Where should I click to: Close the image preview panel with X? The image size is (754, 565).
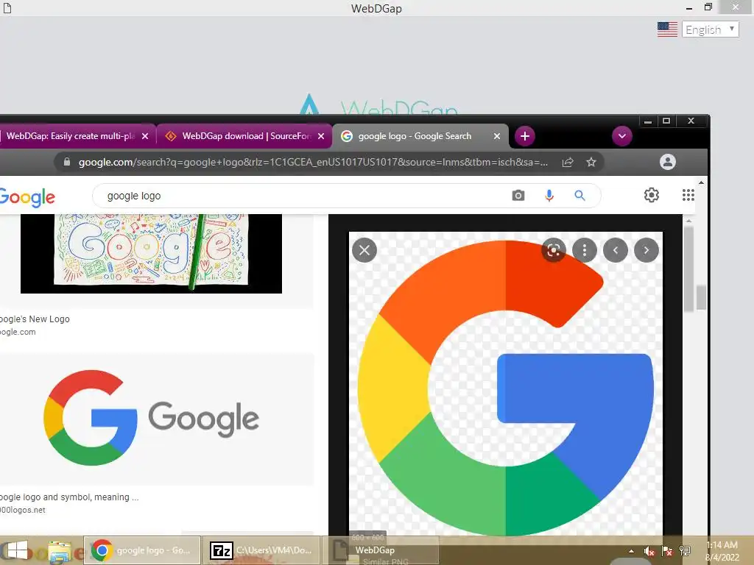coord(364,250)
